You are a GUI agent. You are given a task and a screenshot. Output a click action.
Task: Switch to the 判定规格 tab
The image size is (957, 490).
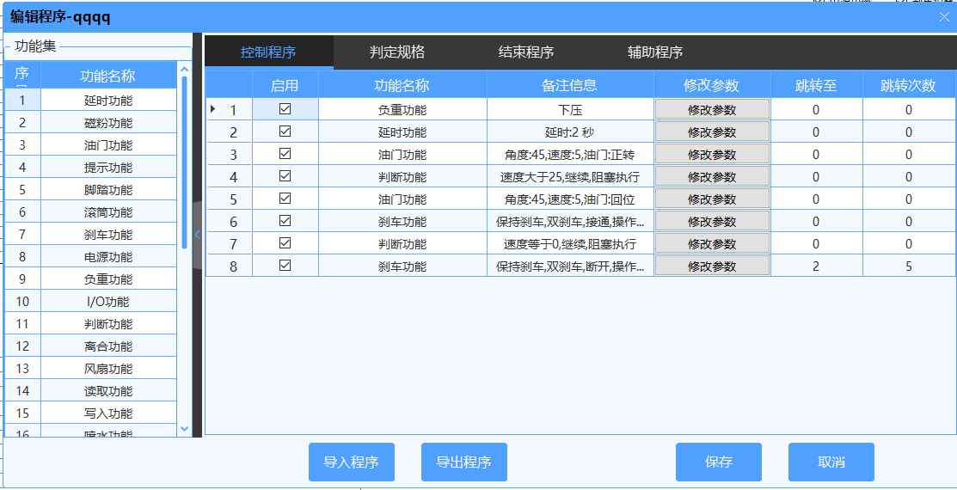[x=397, y=52]
